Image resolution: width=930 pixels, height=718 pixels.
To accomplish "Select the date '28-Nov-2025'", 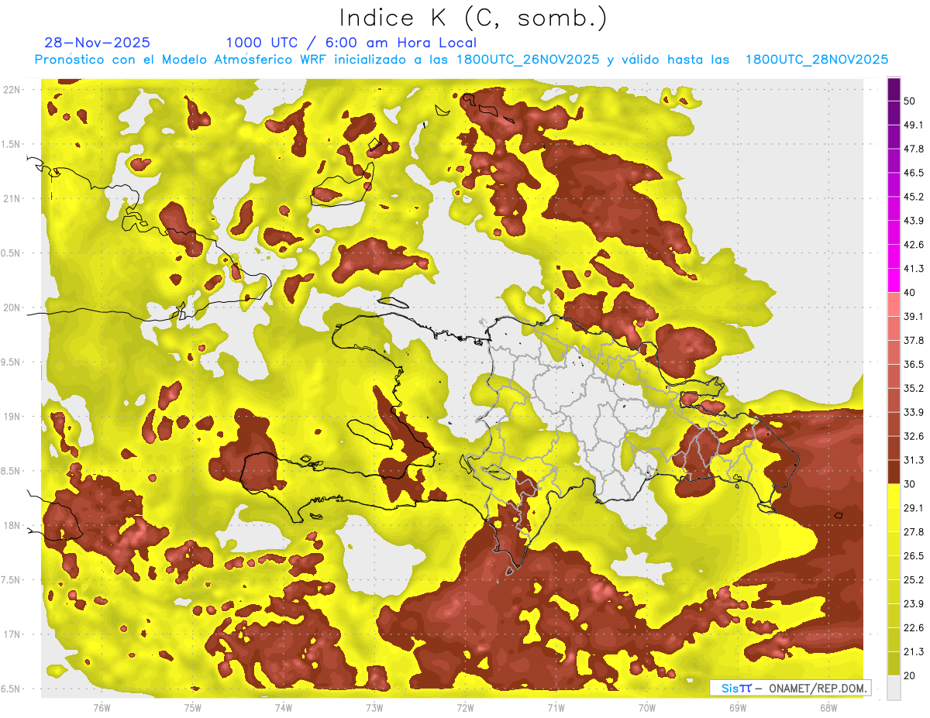I will pyautogui.click(x=98, y=43).
